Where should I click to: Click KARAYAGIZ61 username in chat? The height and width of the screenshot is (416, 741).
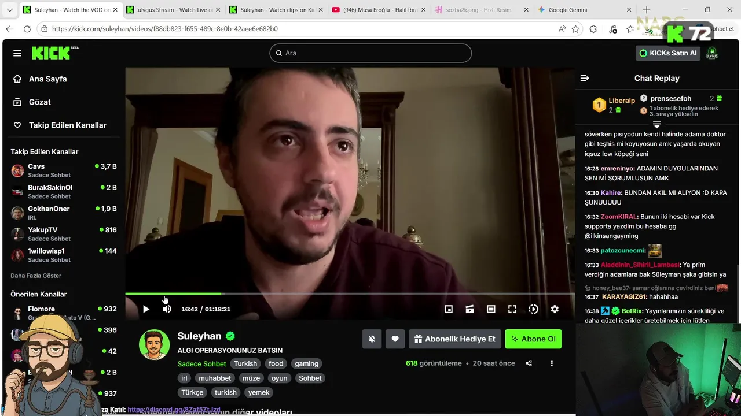click(625, 297)
